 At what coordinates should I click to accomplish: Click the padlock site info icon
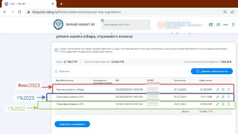(x=29, y=12)
